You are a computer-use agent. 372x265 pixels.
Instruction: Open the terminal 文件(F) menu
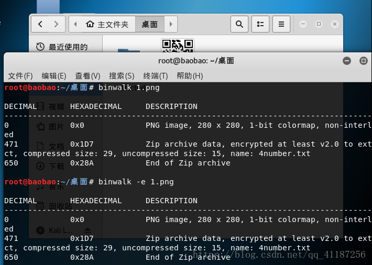[20, 76]
